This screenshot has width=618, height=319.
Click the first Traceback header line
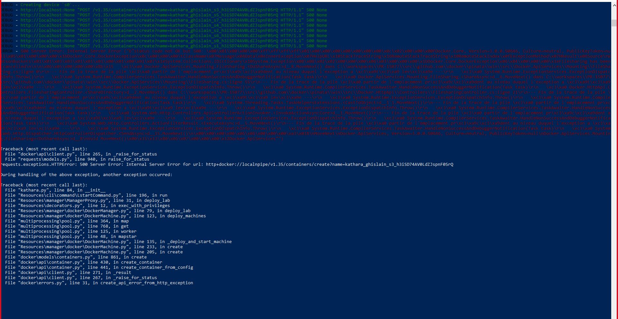(x=42, y=149)
